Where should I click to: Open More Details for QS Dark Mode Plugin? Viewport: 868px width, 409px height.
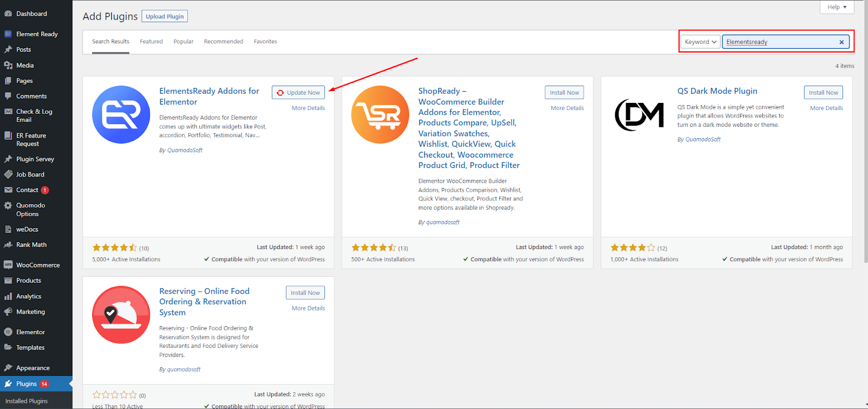tap(827, 108)
